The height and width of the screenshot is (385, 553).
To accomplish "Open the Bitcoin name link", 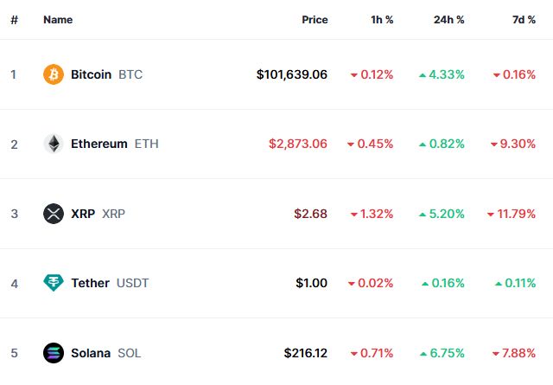I will [x=91, y=74].
